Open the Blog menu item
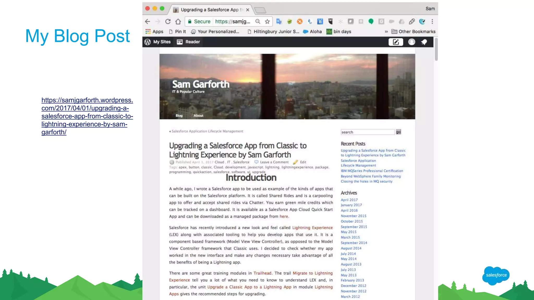Viewport: 534px width, 300px height. coord(179,116)
